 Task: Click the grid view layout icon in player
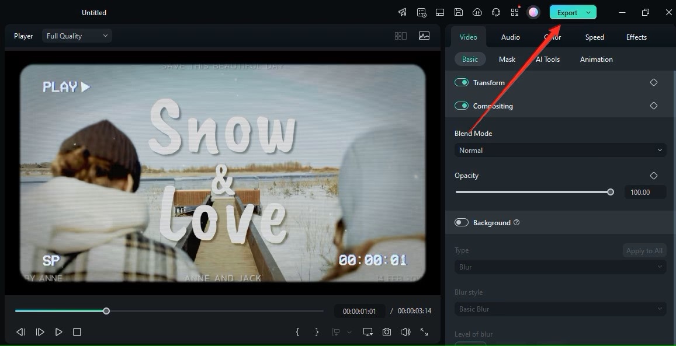click(400, 36)
